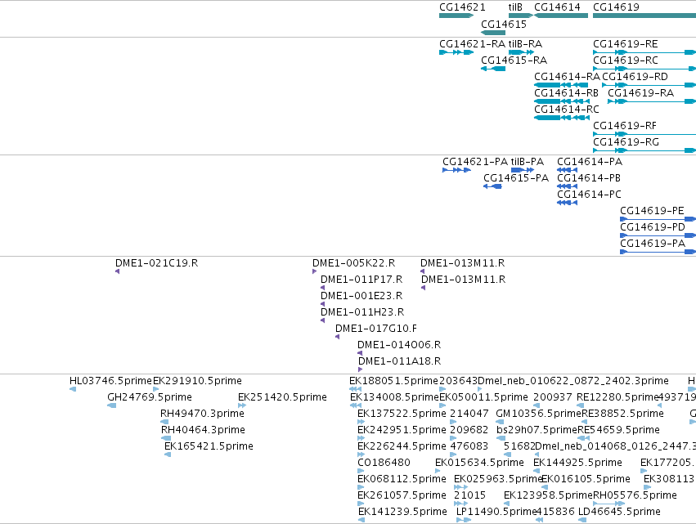Select EST label LP11490.5prime
Viewport: 696px width, 524px height.
pos(496,512)
